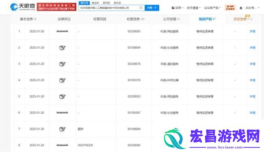Select registration number 83208060
This screenshot has width=264, height=152.
point(134,145)
